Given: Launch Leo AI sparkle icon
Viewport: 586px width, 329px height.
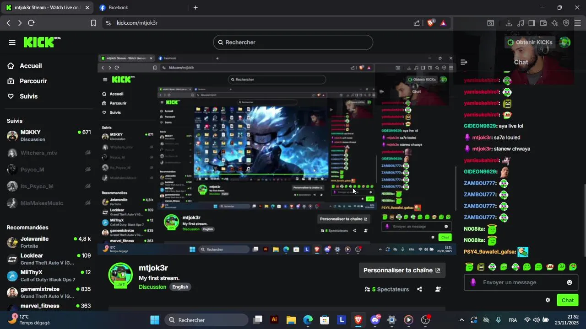Looking at the screenshot, I should click(555, 23).
